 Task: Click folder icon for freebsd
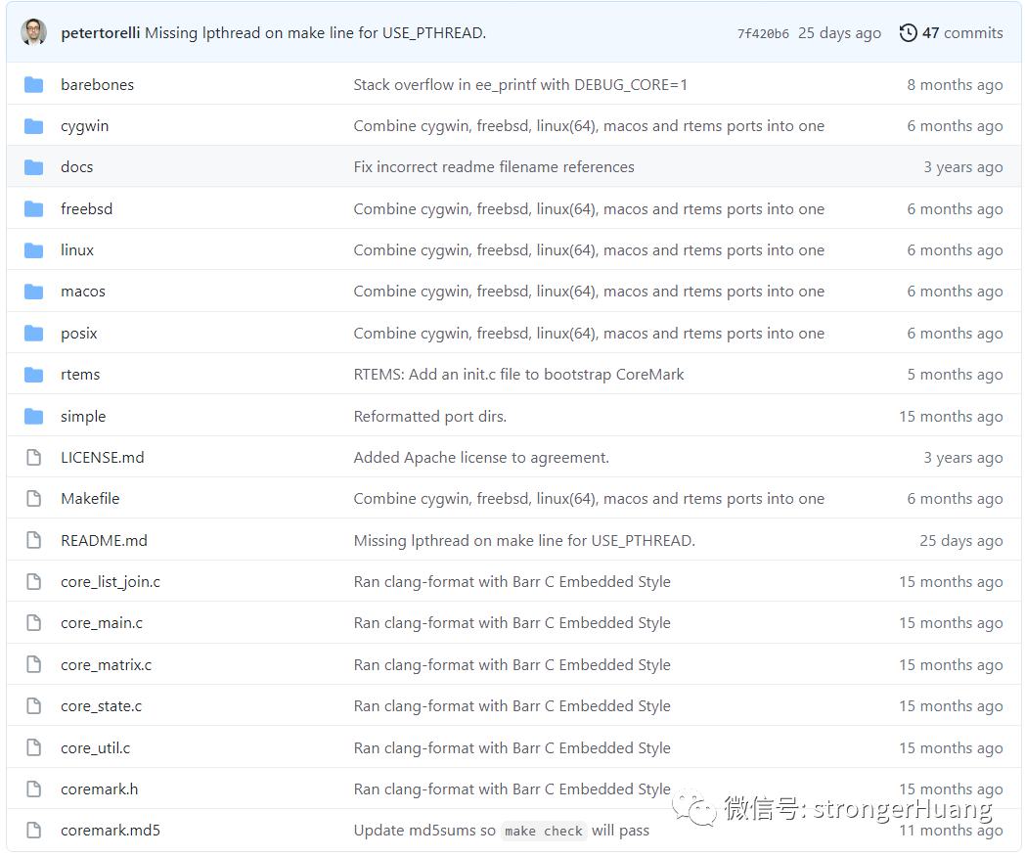pos(33,208)
